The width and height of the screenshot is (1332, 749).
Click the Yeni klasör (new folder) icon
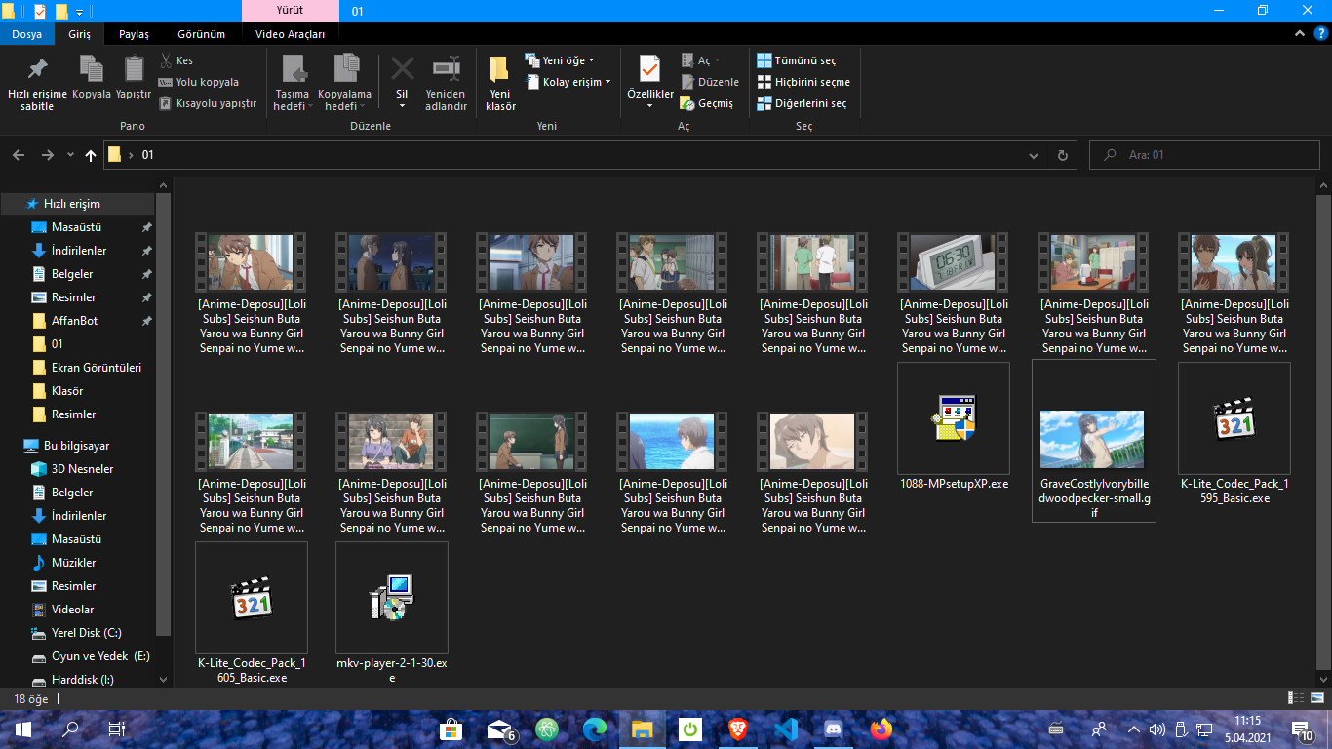(499, 70)
